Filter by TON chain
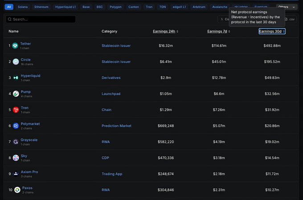The image size is (303, 200). coord(163,7)
